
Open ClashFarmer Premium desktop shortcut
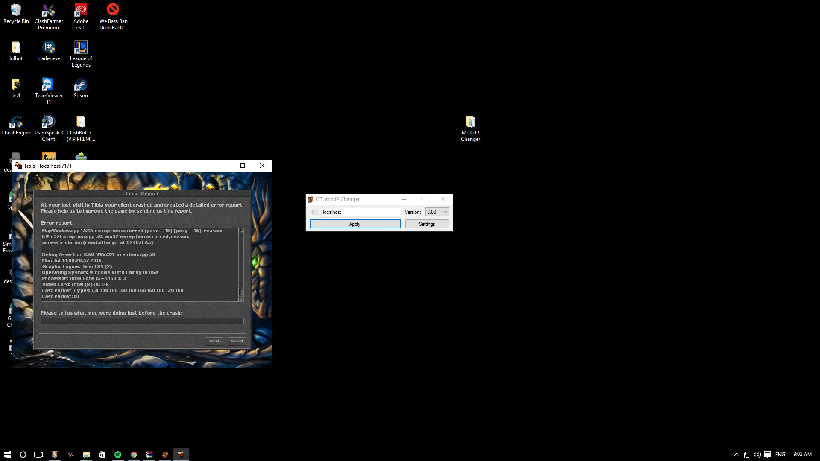point(48,17)
